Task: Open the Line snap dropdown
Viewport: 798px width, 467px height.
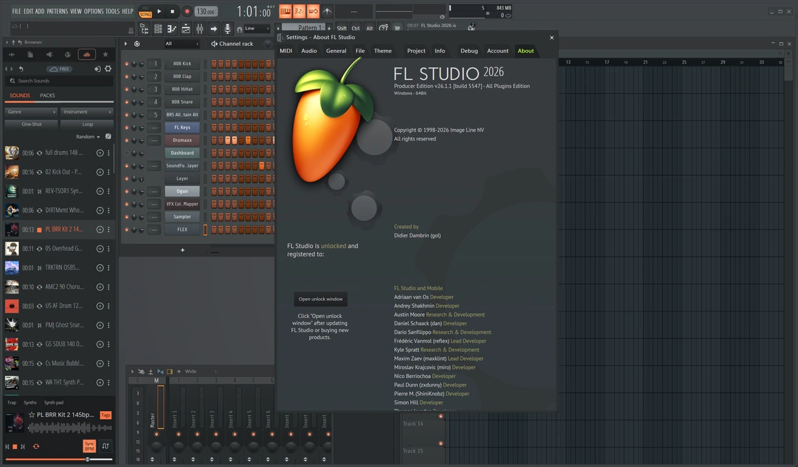Action: (257, 29)
